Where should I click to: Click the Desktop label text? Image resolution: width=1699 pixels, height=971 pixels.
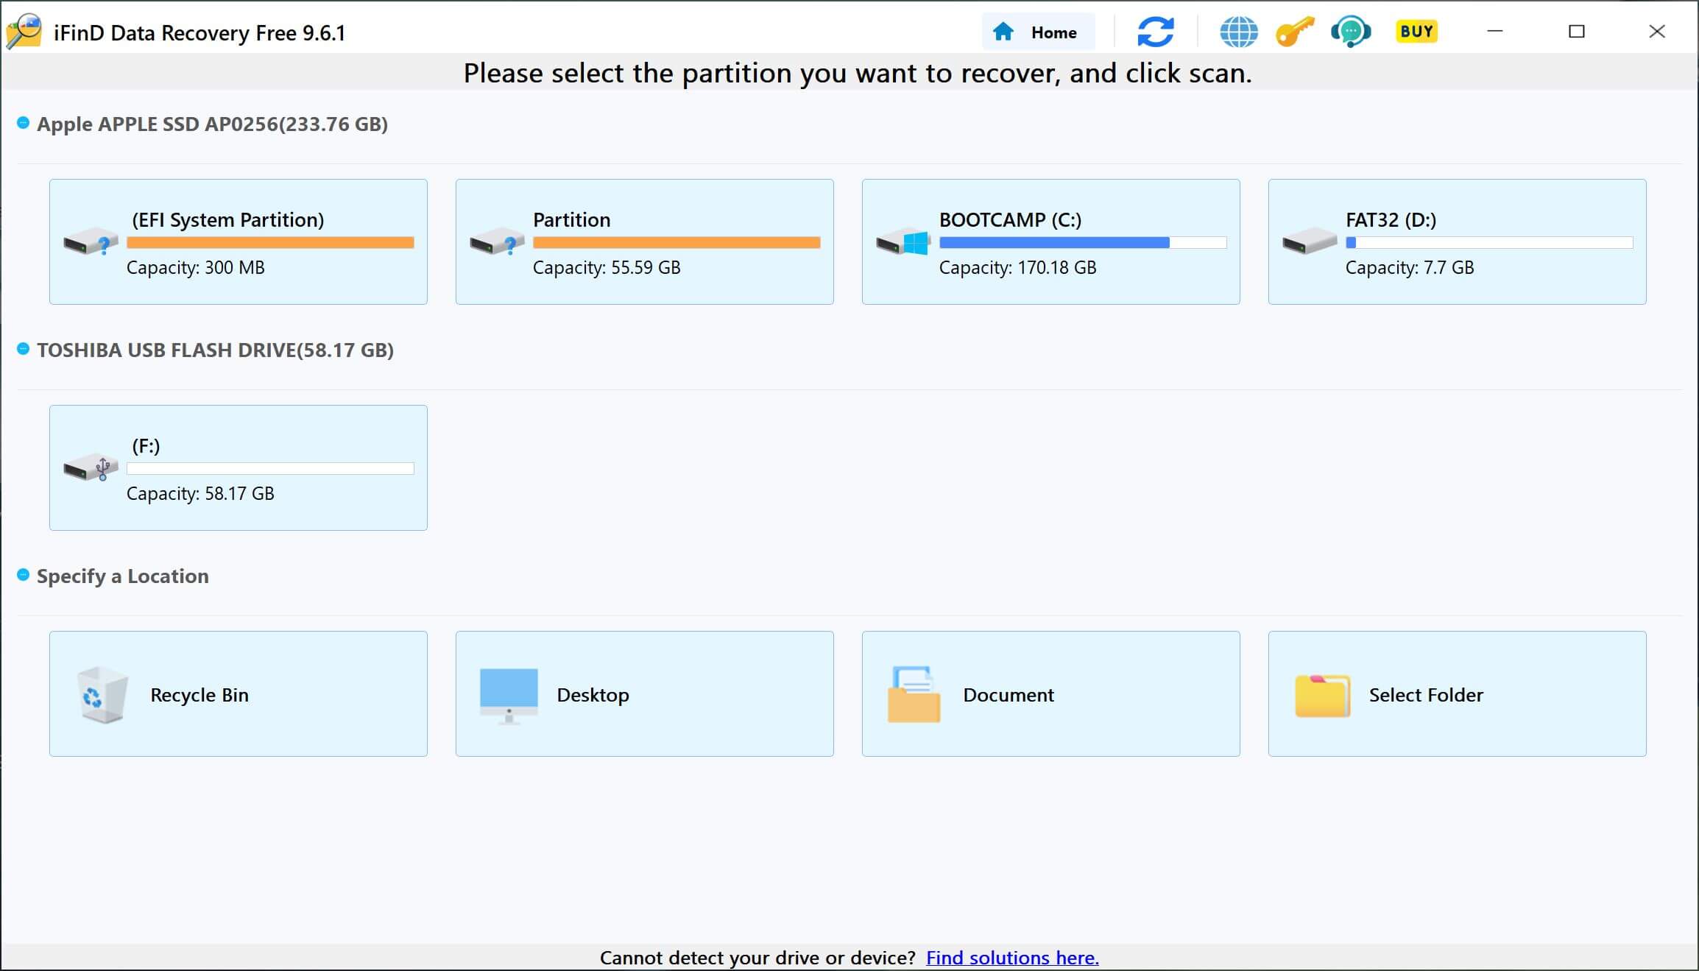[593, 695]
